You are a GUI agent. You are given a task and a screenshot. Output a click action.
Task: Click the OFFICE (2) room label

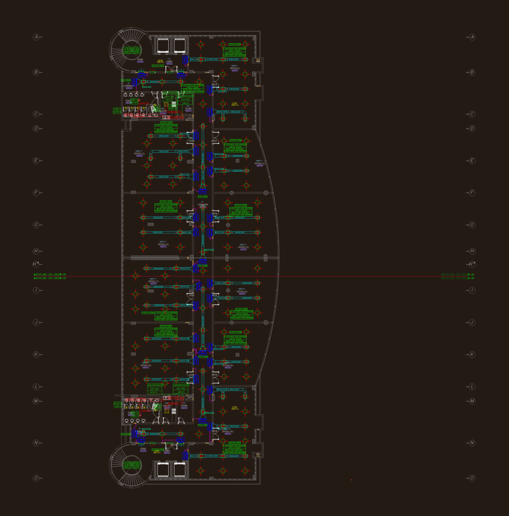click(x=260, y=163)
